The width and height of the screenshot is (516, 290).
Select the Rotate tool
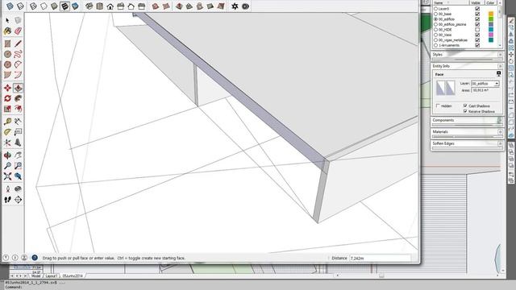[7, 98]
